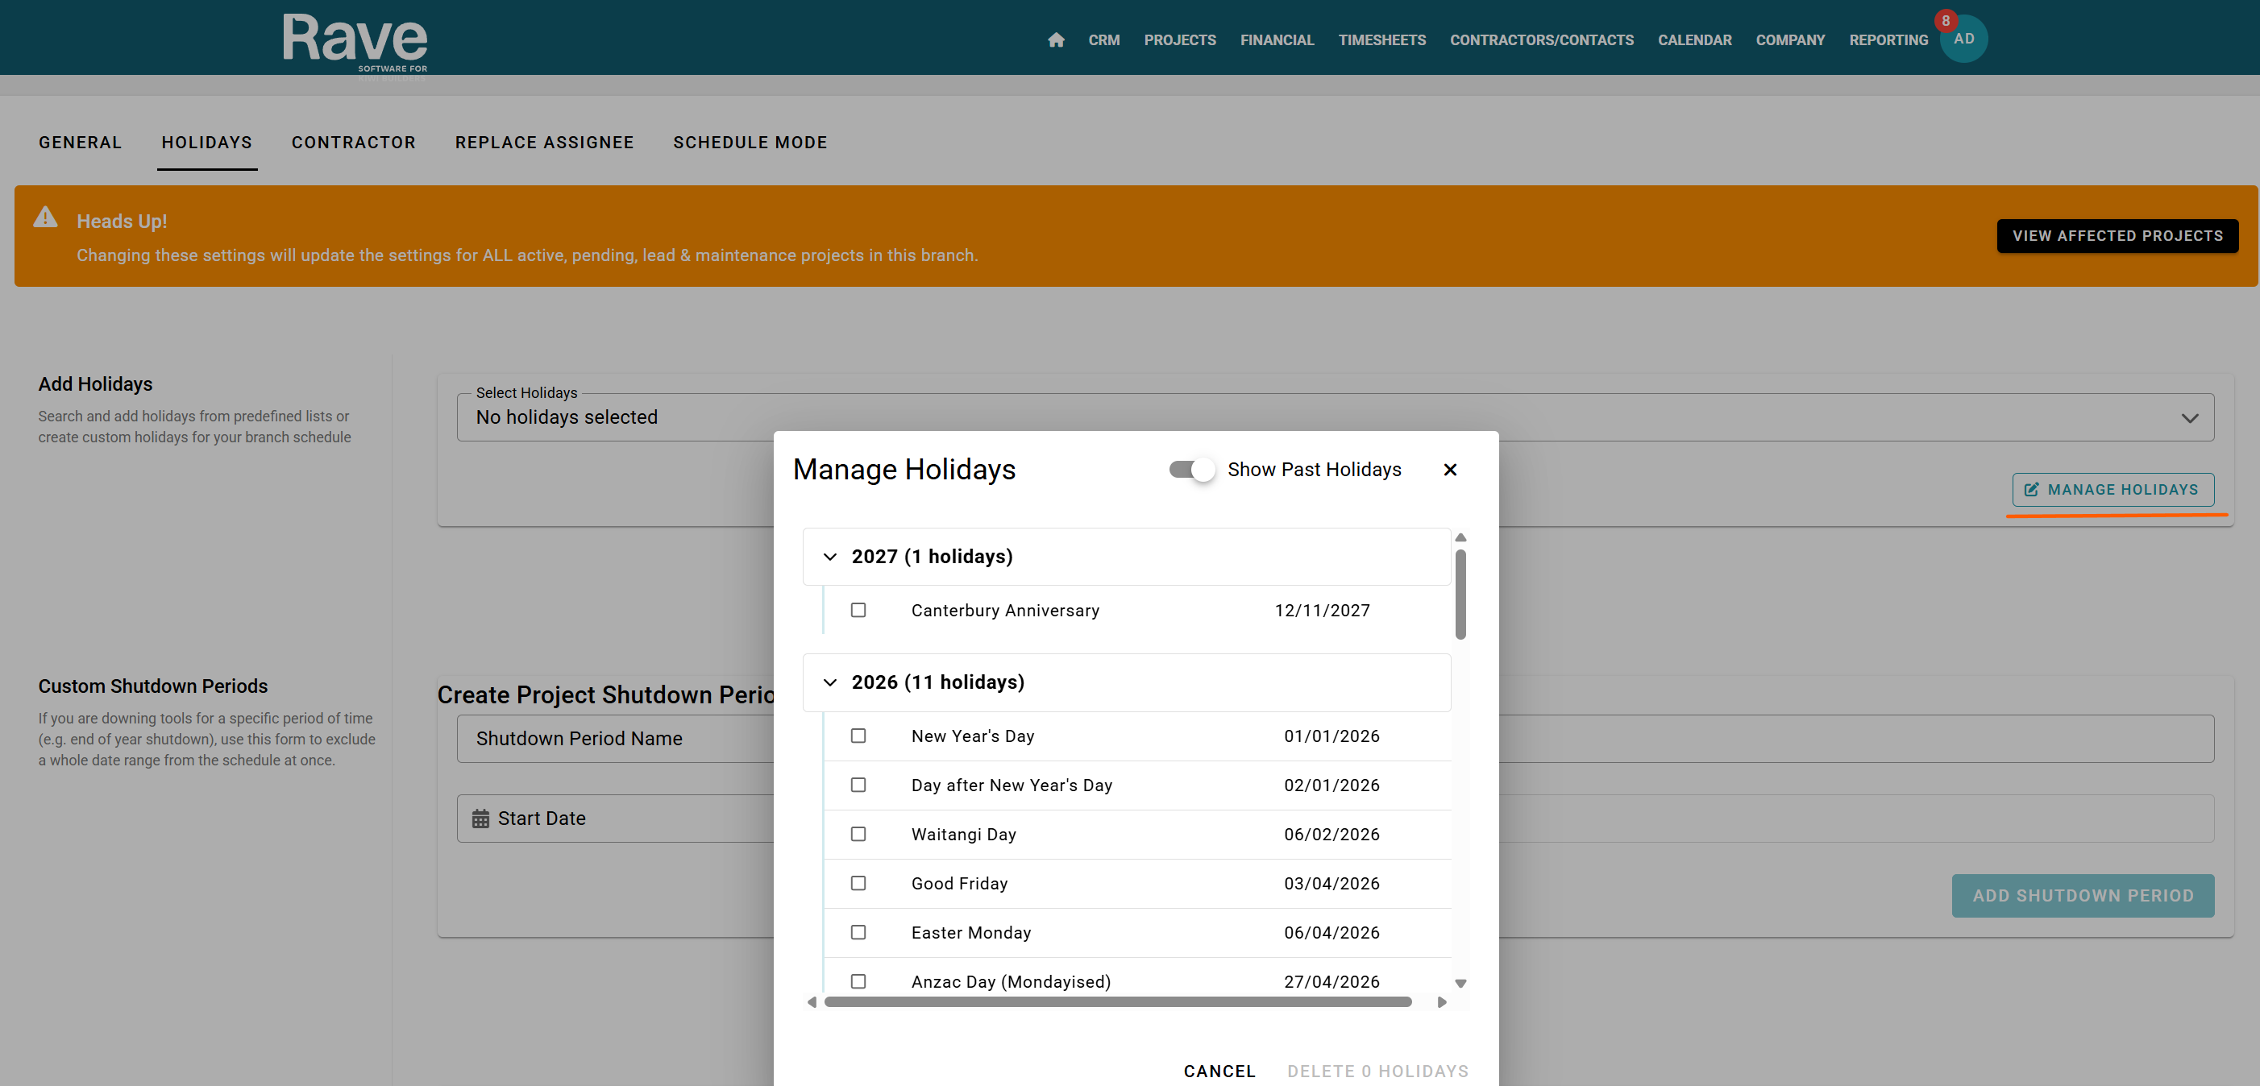The image size is (2260, 1086).
Task: Click the Start Date calendar icon
Action: pyautogui.click(x=480, y=819)
